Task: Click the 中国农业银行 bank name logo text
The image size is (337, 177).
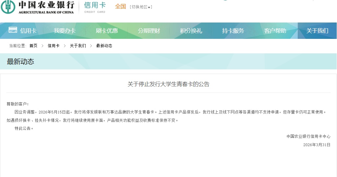Action: (46, 5)
